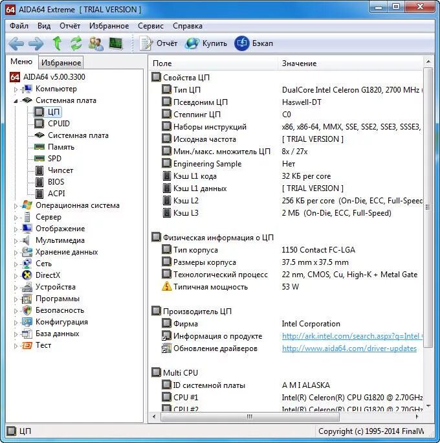Expand the Мультимедиа node arrow
Viewport: 440px width, 443px height.
16,241
